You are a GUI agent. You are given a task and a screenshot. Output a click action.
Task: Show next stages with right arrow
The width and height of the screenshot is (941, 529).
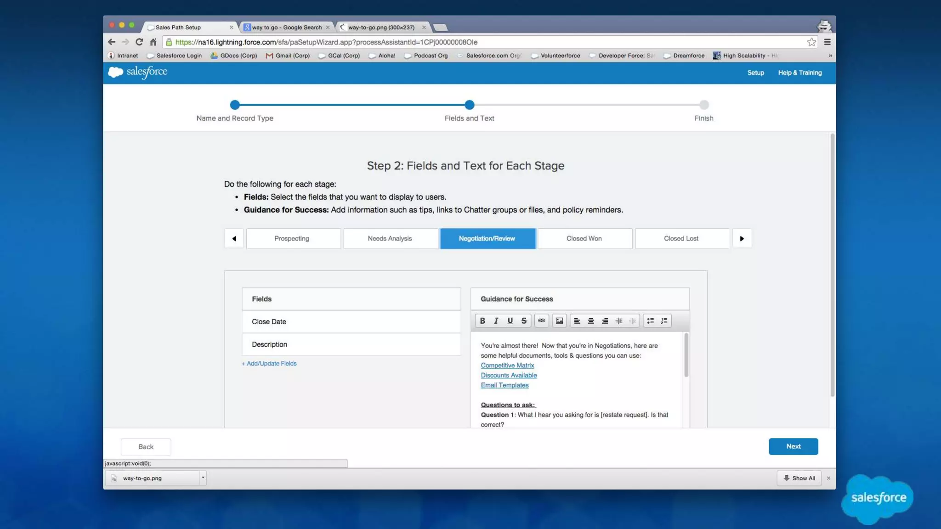pos(742,239)
